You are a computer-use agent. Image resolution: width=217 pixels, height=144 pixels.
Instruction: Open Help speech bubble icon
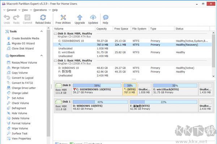pyautogui.click(x=106, y=18)
